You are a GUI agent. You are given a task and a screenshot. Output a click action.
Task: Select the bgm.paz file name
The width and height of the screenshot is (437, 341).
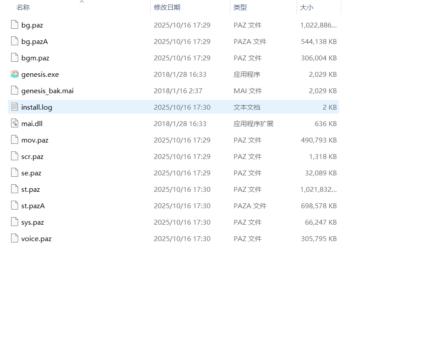point(35,58)
